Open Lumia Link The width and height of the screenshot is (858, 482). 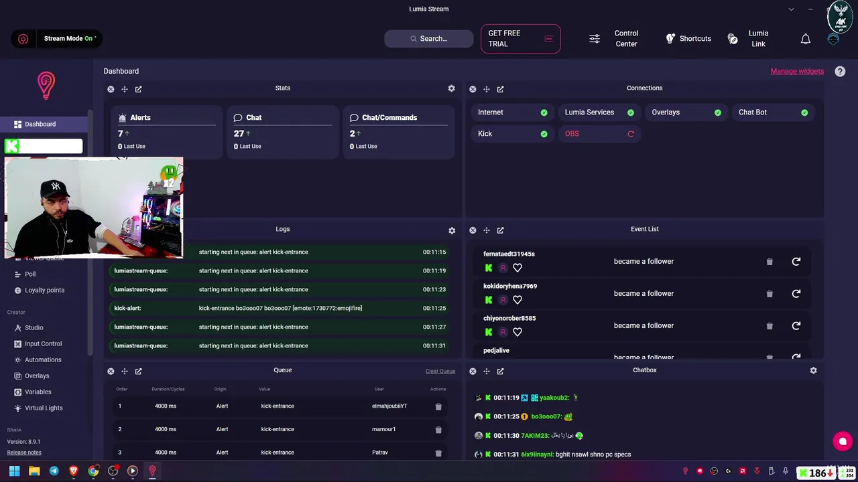pyautogui.click(x=749, y=39)
